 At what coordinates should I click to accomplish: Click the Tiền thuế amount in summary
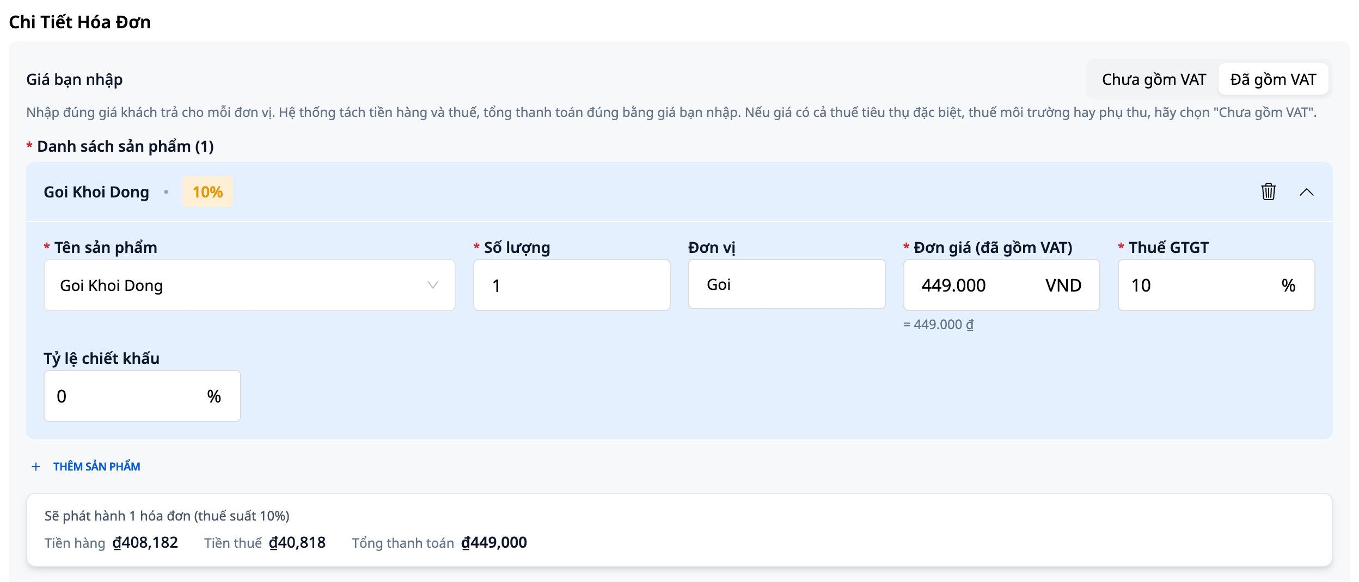297,543
